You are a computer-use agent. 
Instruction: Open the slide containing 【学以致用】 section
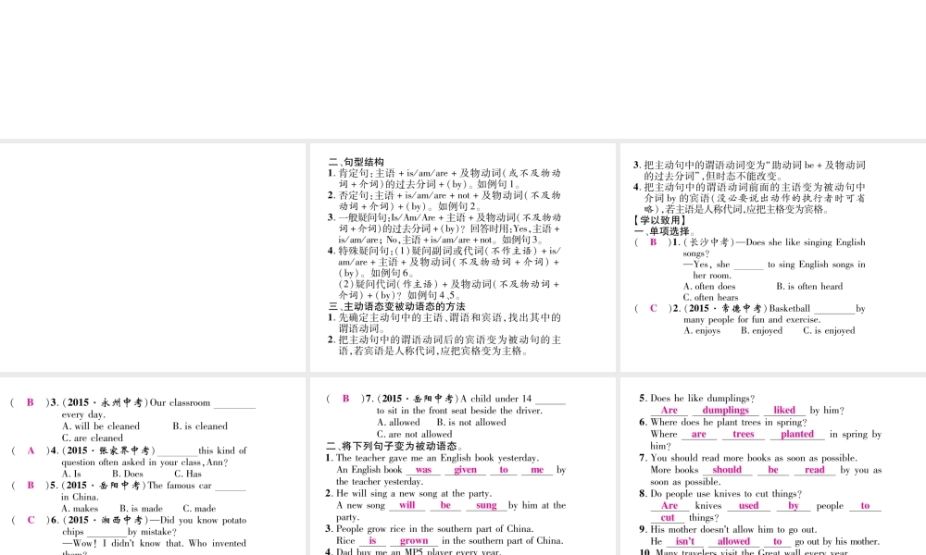[773, 257]
